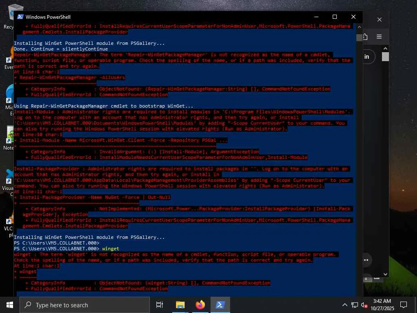Open the Firefox hamburger menu behind PowerShell

[x=379, y=37]
